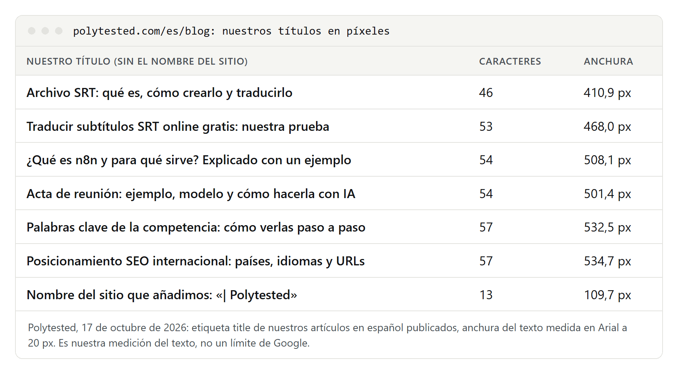
Task: Click the 'ANCHURA' column header
Action: (608, 61)
